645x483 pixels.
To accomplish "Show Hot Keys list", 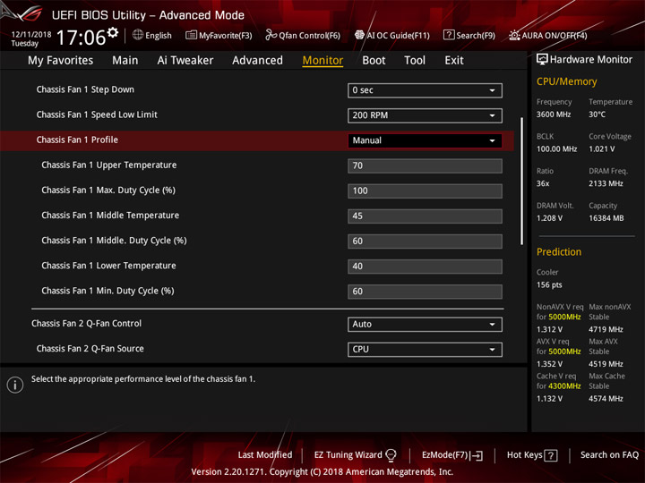I will 524,454.
